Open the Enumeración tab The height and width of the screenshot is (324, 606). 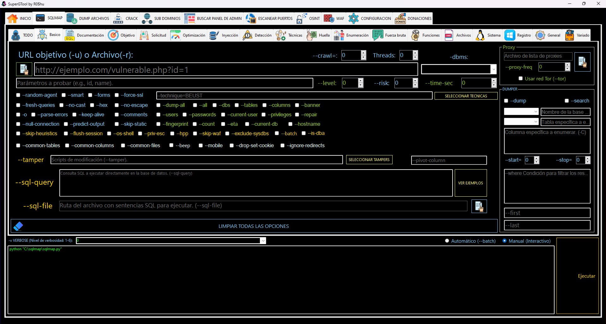click(x=351, y=35)
